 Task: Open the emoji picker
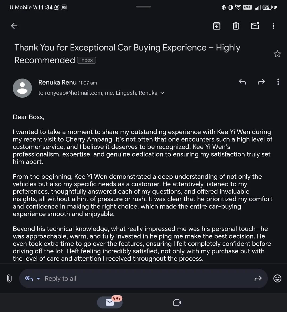click(277, 278)
